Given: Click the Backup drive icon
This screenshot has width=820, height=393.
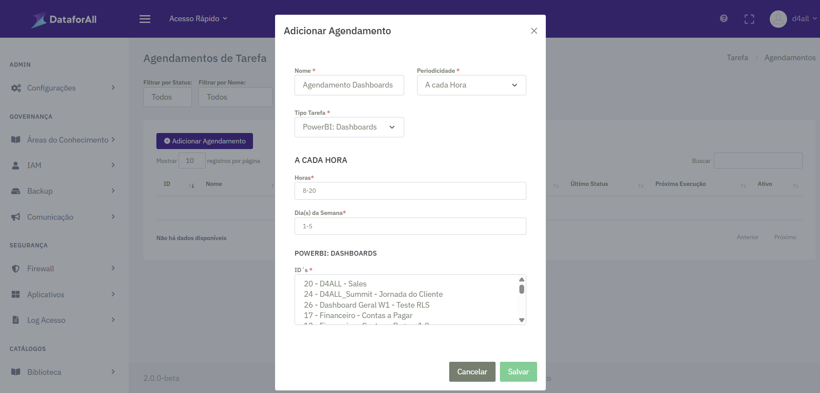Looking at the screenshot, I should point(16,191).
